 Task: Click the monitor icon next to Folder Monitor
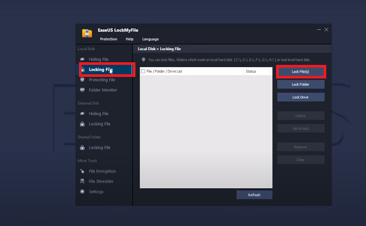pyautogui.click(x=82, y=90)
